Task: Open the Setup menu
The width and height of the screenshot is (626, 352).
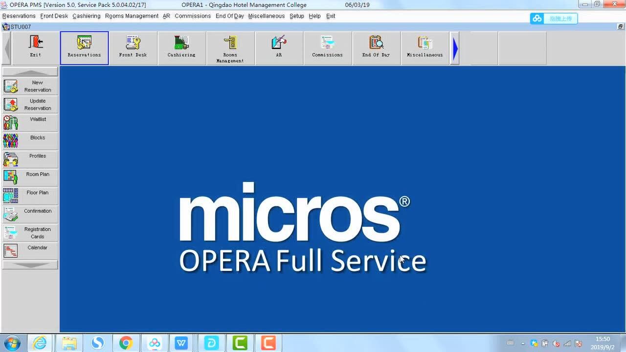Action: [296, 16]
